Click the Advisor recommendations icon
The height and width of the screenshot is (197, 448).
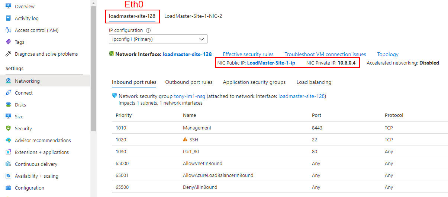click(8, 140)
